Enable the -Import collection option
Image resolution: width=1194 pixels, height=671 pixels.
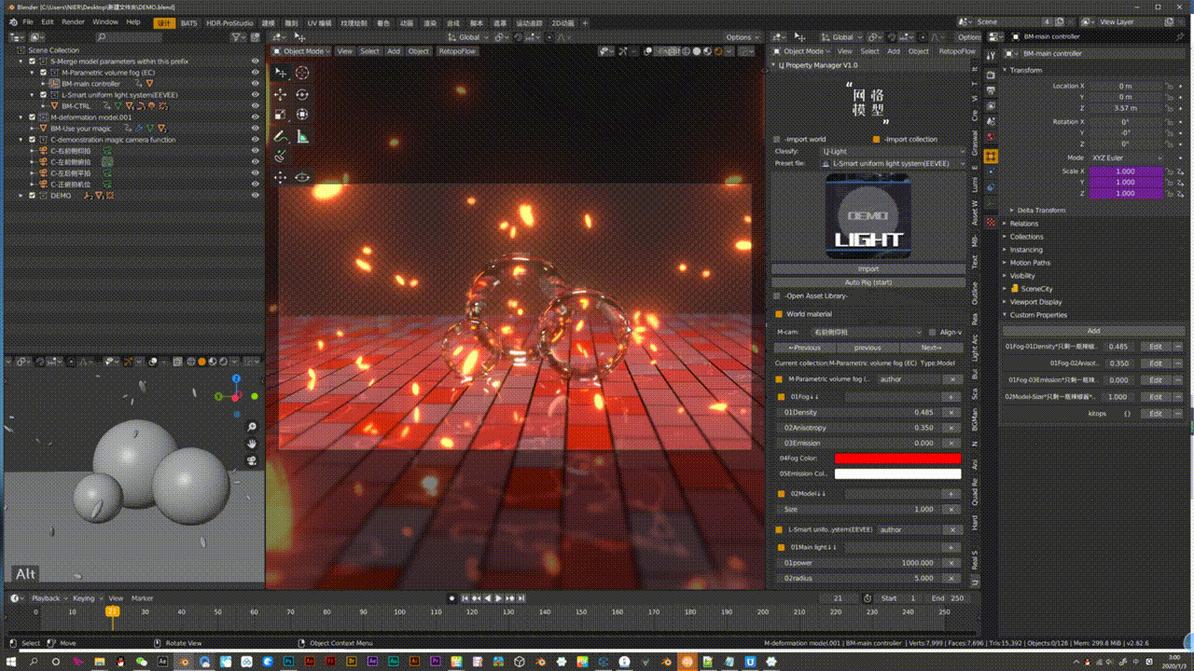point(876,140)
